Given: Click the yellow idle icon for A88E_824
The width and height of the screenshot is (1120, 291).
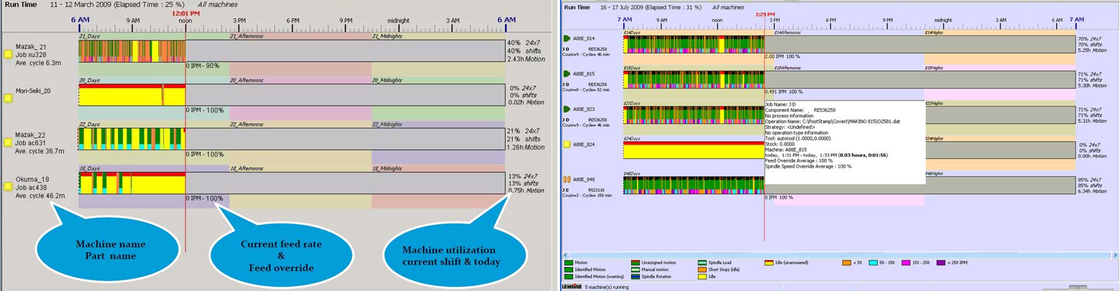Looking at the screenshot, I should click(566, 144).
